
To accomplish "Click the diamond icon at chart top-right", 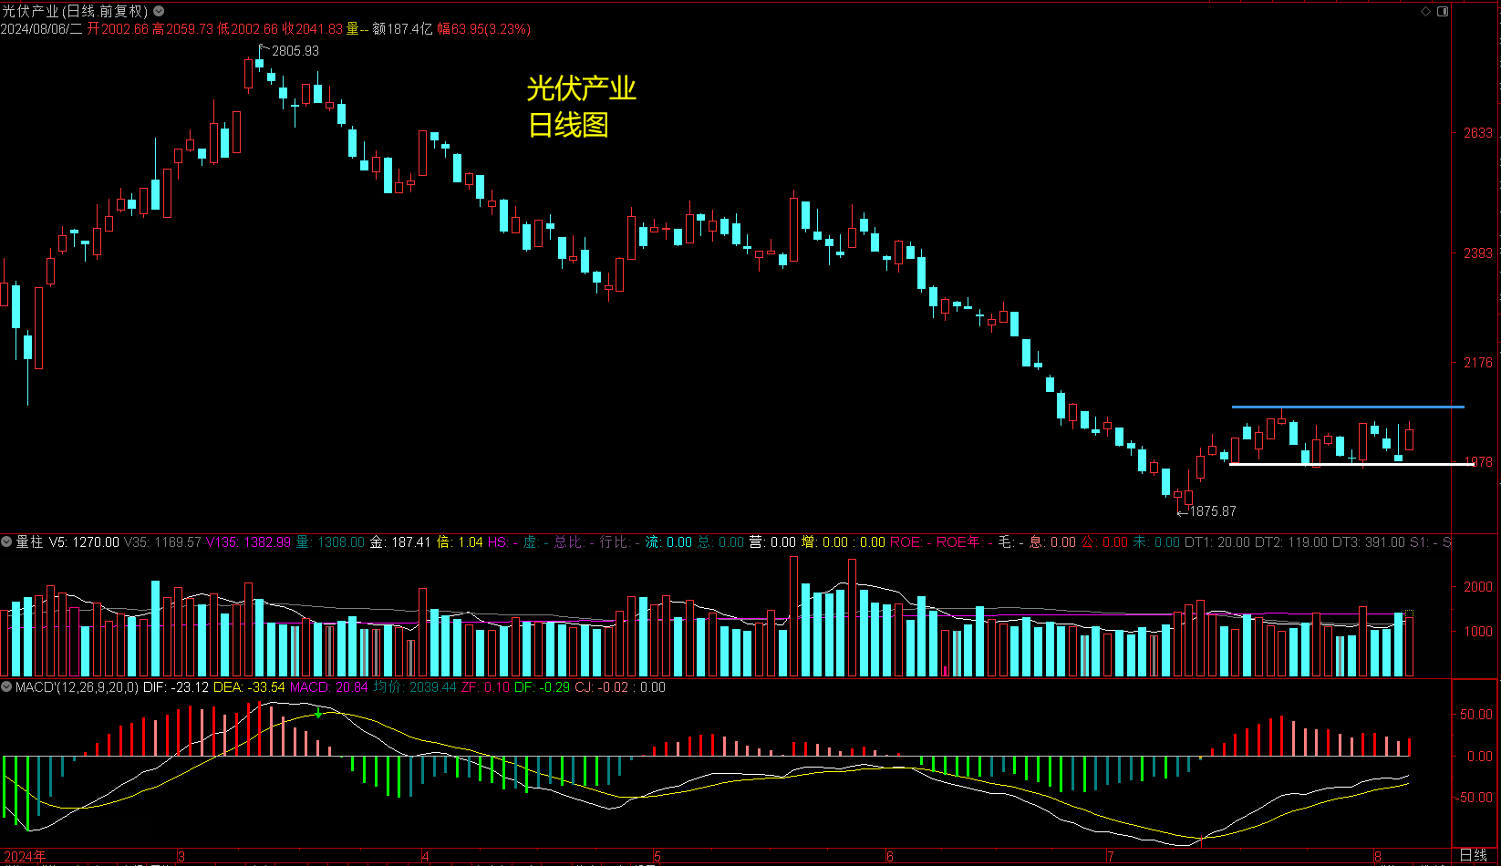I will (x=1426, y=11).
